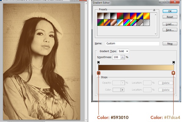183x122 pixels.
Task: Select the Transparent Stripes gradient preset
Action: point(140,23)
